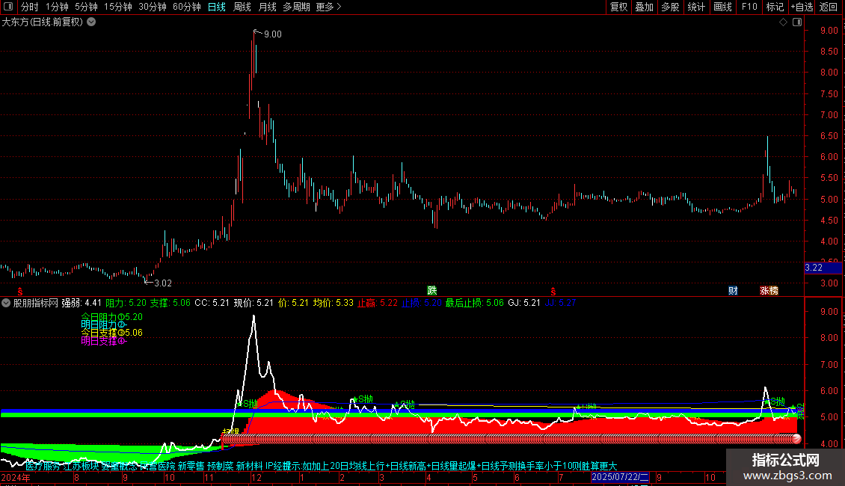845x486 pixels.
Task: Click the S抛 signal near December peak
Action: 248,404
